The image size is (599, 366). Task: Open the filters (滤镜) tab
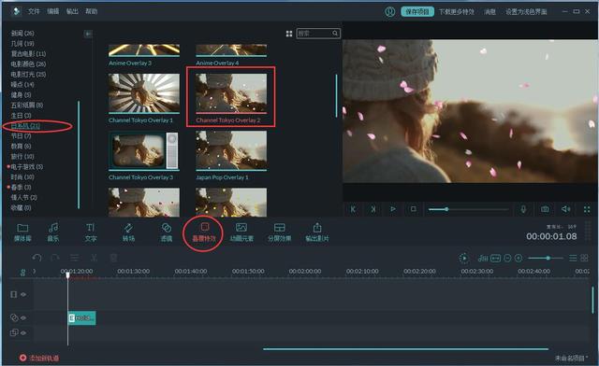pos(167,232)
